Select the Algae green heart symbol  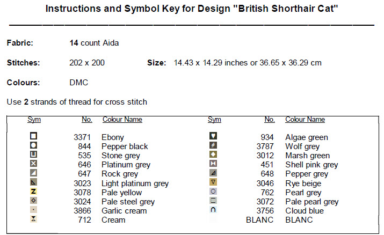tap(213, 137)
